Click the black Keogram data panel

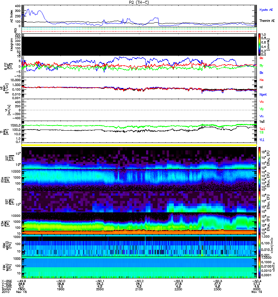(x=139, y=46)
